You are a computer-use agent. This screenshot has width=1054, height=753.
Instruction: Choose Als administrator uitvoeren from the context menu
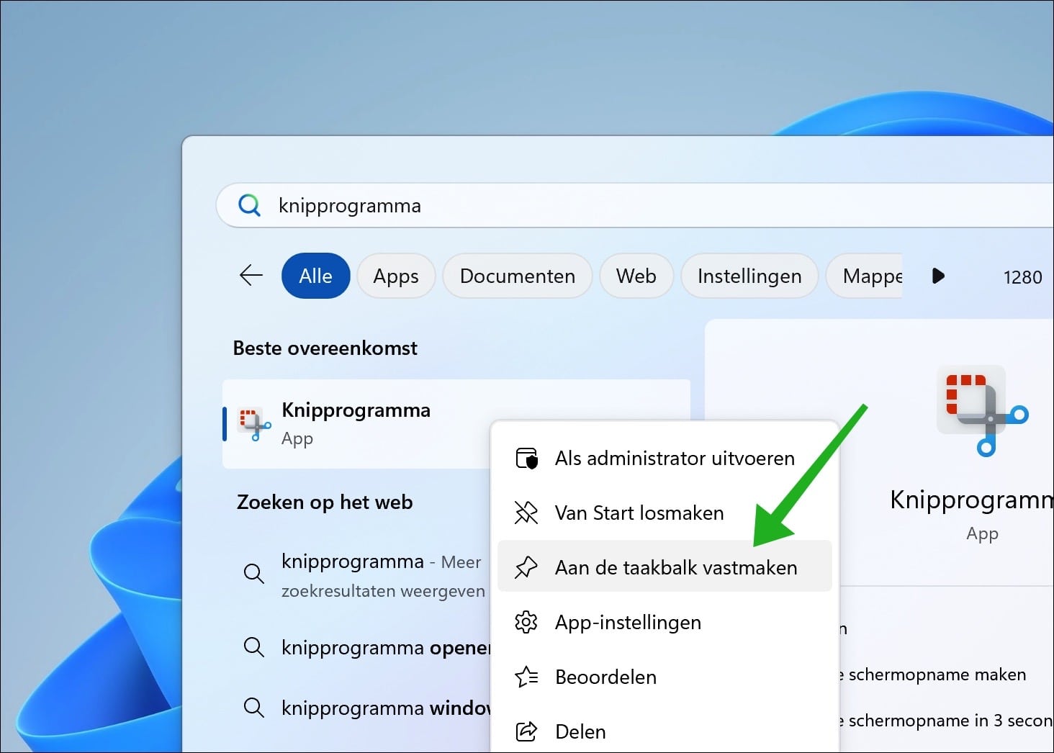coord(674,458)
